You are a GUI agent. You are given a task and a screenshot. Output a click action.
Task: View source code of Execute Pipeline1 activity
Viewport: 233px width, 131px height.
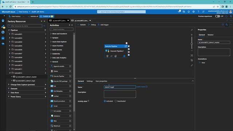click(111, 56)
